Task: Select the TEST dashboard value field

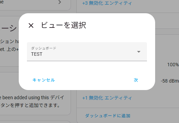Action: (x=87, y=52)
